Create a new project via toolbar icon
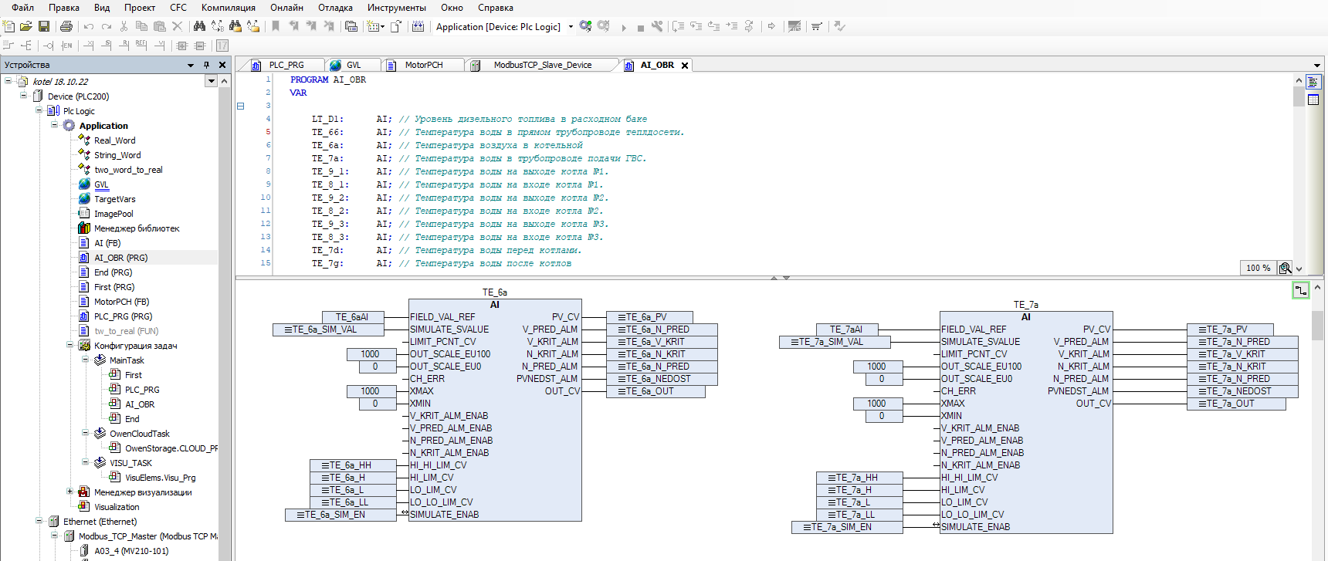The width and height of the screenshot is (1328, 561). (x=8, y=26)
